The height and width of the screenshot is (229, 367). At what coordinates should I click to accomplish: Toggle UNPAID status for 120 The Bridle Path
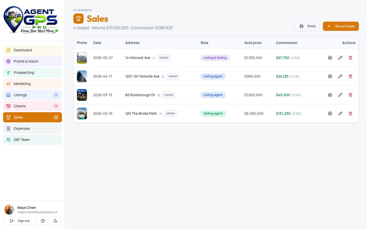tap(171, 113)
